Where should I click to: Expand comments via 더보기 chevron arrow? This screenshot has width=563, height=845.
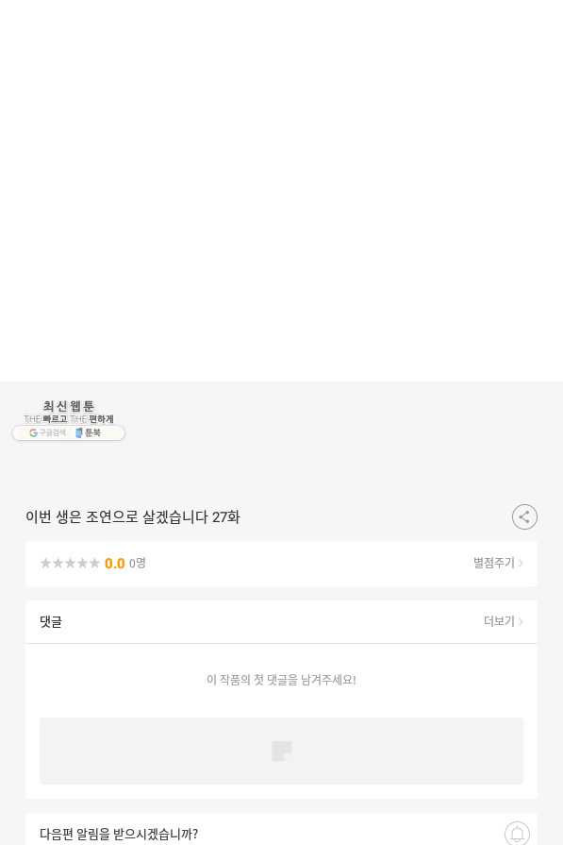tap(521, 621)
